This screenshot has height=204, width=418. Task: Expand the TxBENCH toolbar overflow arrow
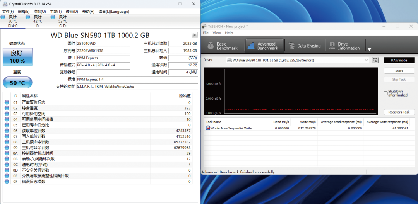[x=369, y=49]
